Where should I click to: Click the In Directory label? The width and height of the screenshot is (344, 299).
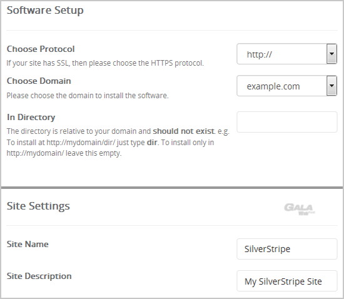[x=31, y=118]
